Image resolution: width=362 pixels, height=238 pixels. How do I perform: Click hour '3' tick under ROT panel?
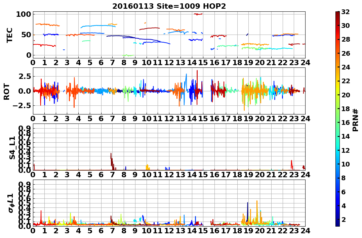(67, 118)
